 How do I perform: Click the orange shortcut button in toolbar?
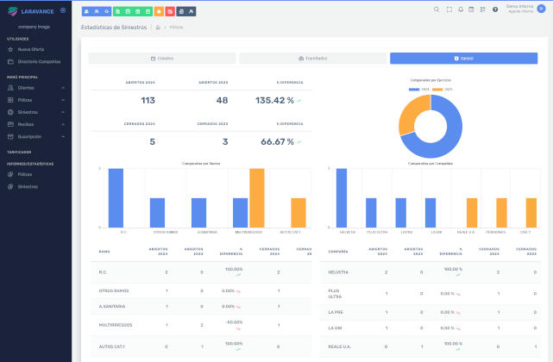(x=160, y=9)
